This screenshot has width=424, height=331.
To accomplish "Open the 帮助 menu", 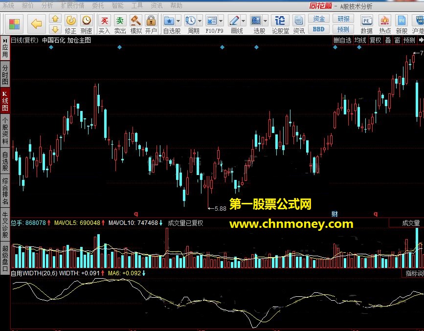I will coord(177,5).
